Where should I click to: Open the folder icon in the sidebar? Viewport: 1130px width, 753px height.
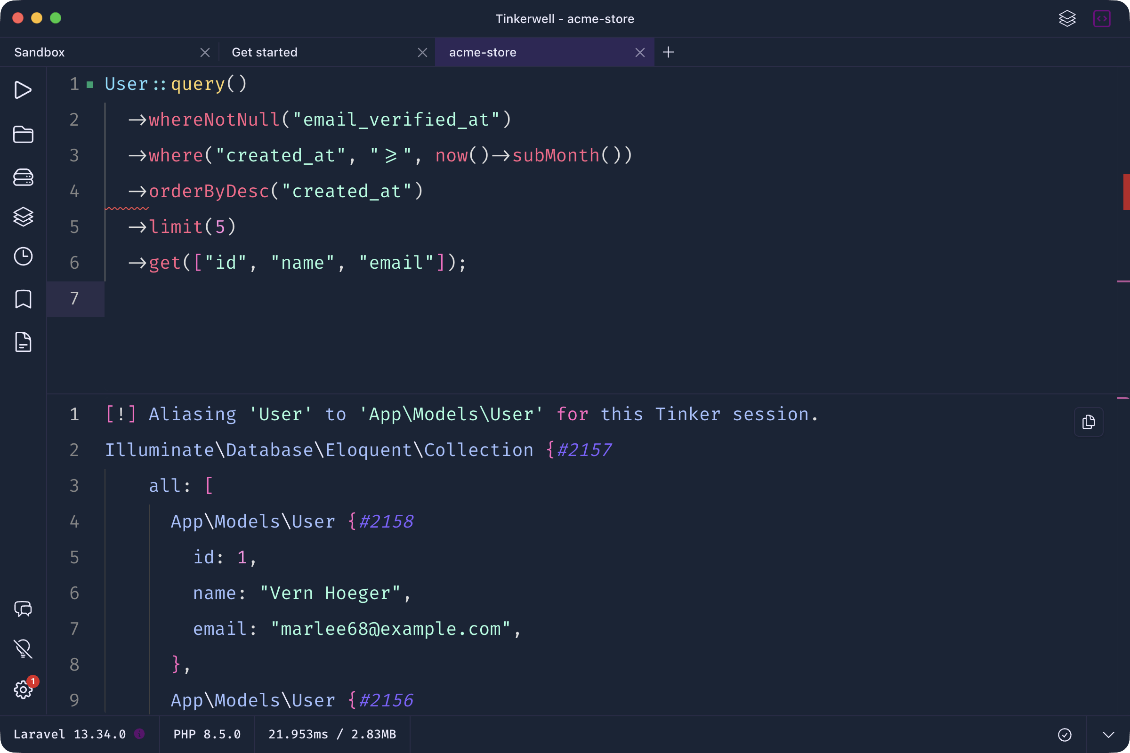[x=23, y=134]
